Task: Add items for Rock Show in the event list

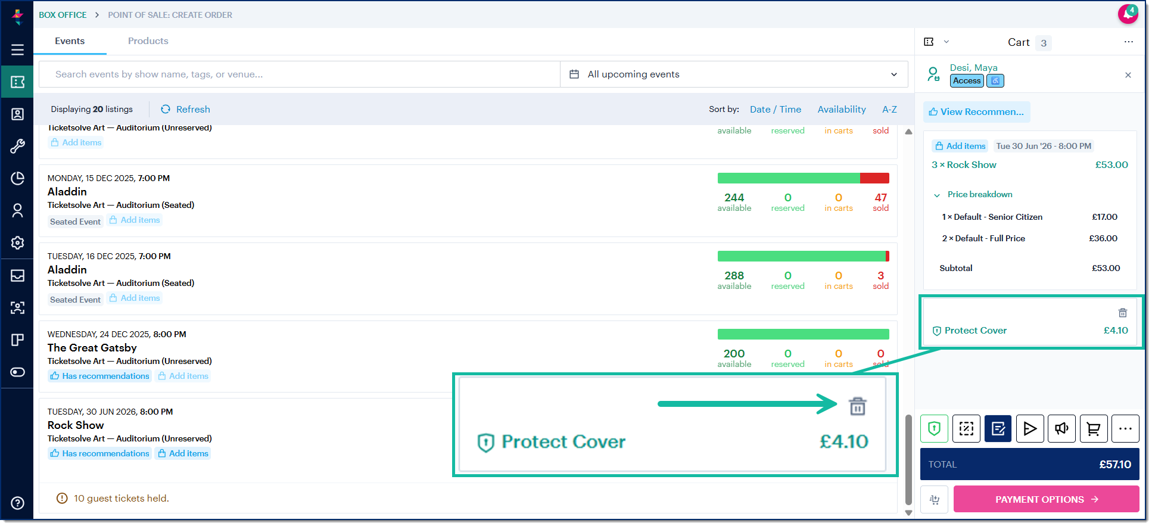Action: point(183,453)
